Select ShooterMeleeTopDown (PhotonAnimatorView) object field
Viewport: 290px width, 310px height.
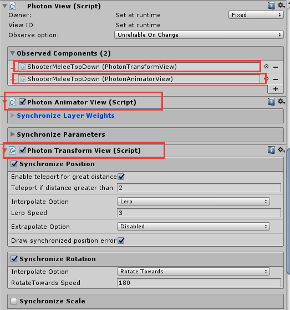pyautogui.click(x=139, y=79)
